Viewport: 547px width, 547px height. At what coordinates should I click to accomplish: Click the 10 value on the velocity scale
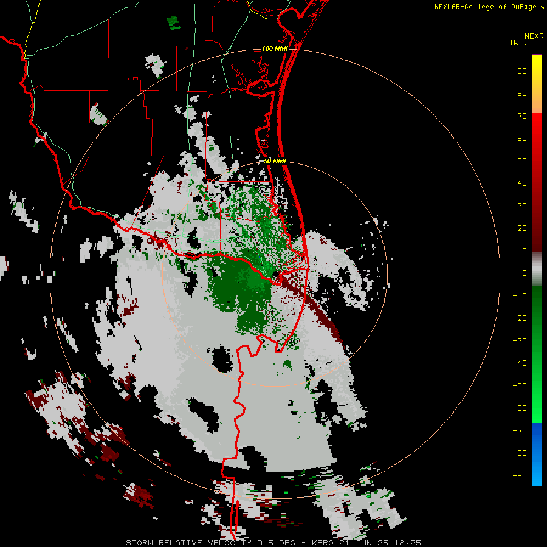coord(522,251)
